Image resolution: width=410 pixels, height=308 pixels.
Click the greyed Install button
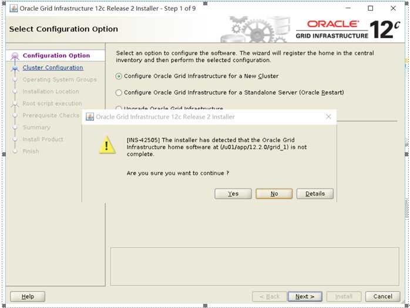344,296
